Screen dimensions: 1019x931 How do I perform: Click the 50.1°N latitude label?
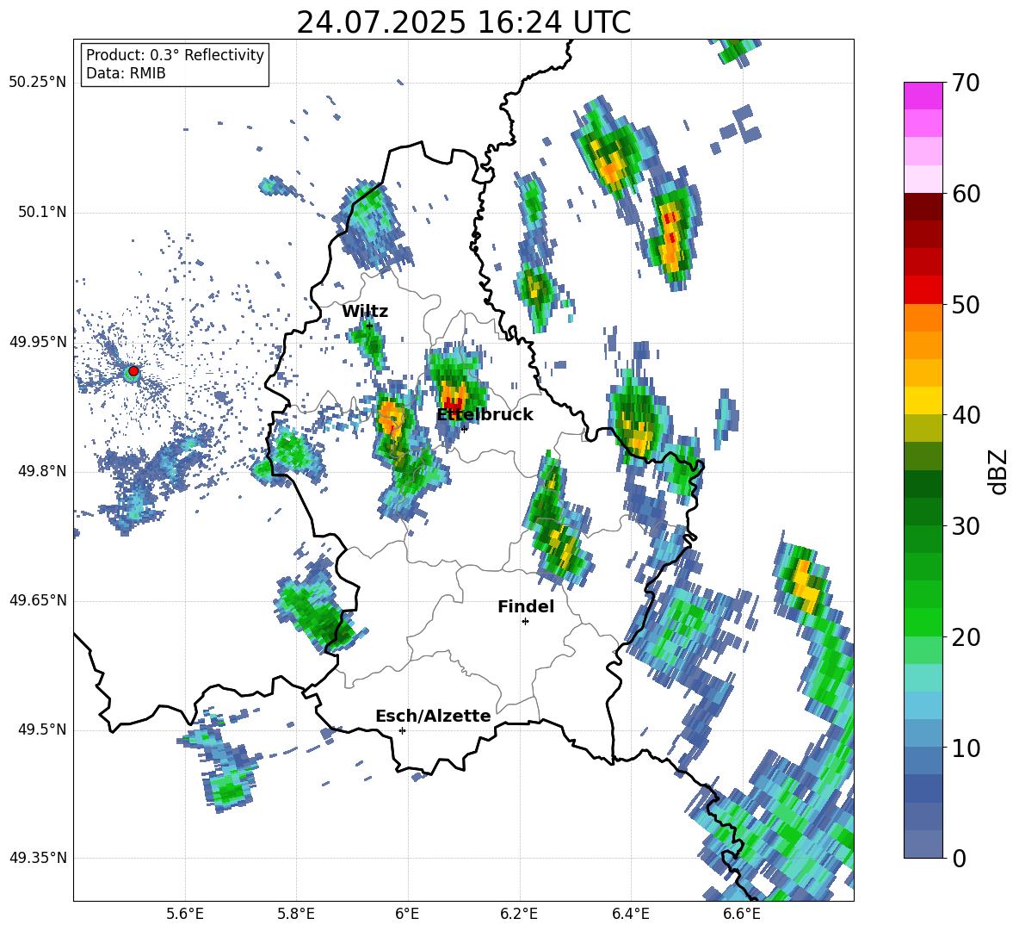(42, 213)
